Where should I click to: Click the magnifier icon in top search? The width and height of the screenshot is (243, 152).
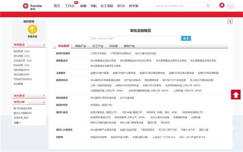pos(208,6)
